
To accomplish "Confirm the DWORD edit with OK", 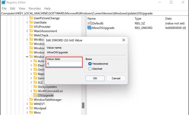I will click(95, 78).
